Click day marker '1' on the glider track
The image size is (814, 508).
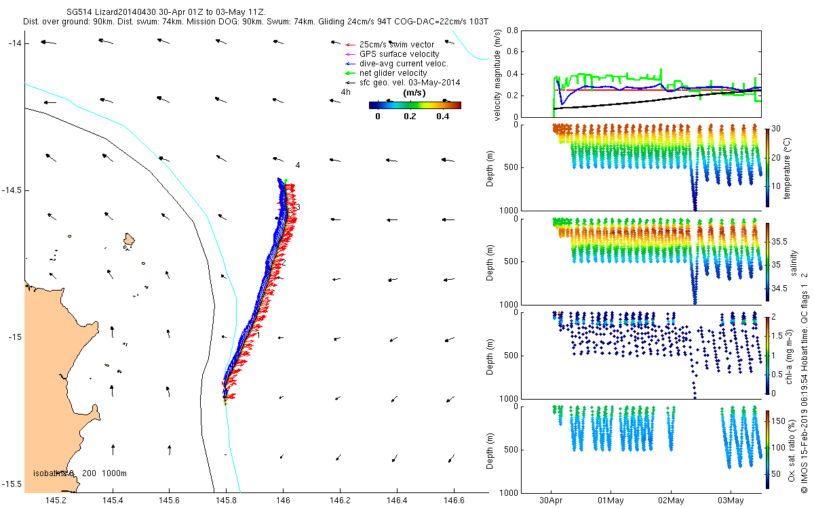258,335
